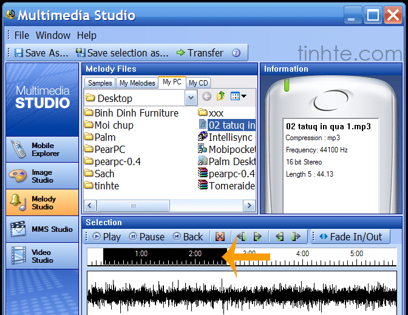Click the first green selection marker arrow

pos(240,237)
